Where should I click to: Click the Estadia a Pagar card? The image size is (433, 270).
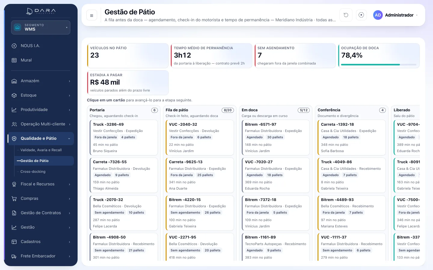[128, 83]
